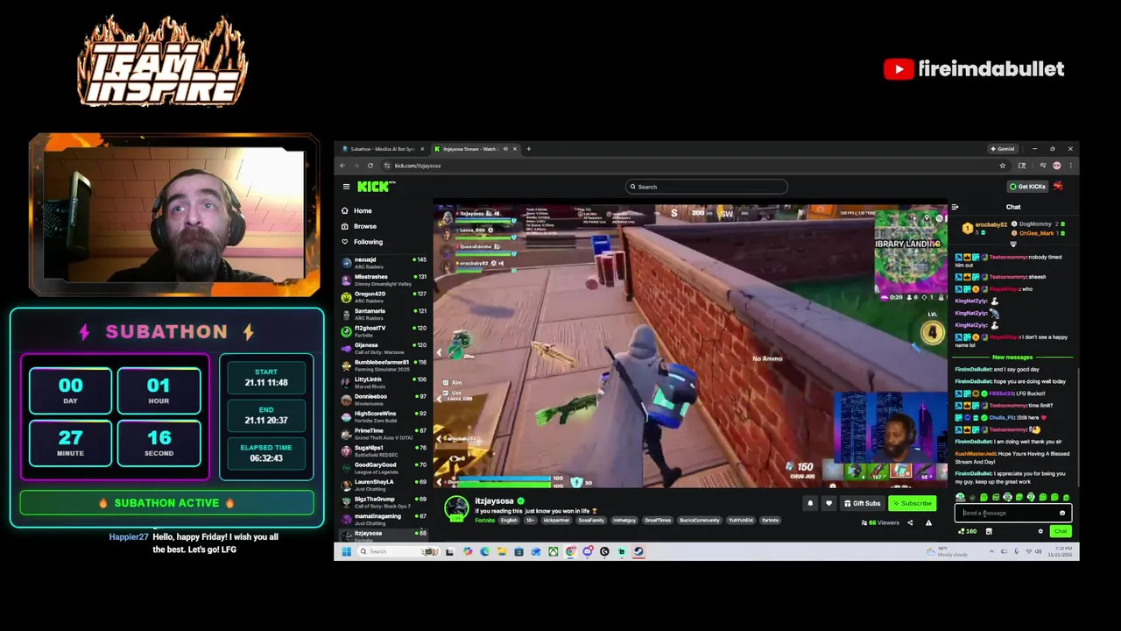Screen dimensions: 1121x631
Task: Select mamatinagaming in the following list
Action: point(384,518)
